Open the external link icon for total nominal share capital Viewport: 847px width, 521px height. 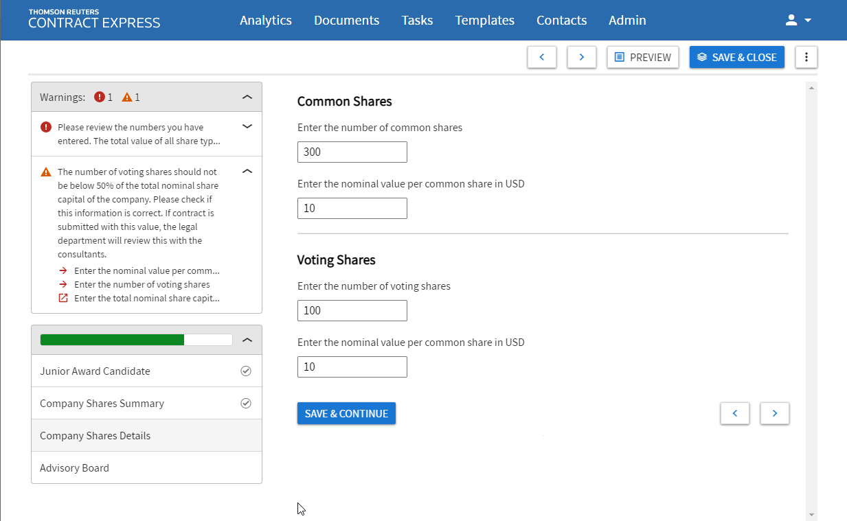pos(63,298)
